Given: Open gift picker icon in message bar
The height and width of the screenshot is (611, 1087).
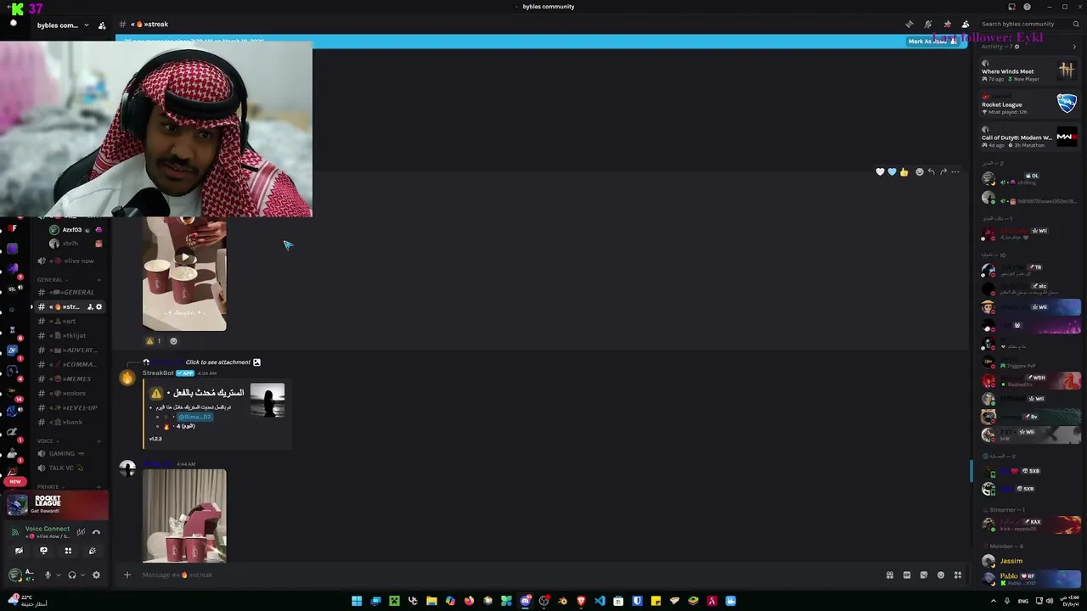Looking at the screenshot, I should pyautogui.click(x=890, y=575).
